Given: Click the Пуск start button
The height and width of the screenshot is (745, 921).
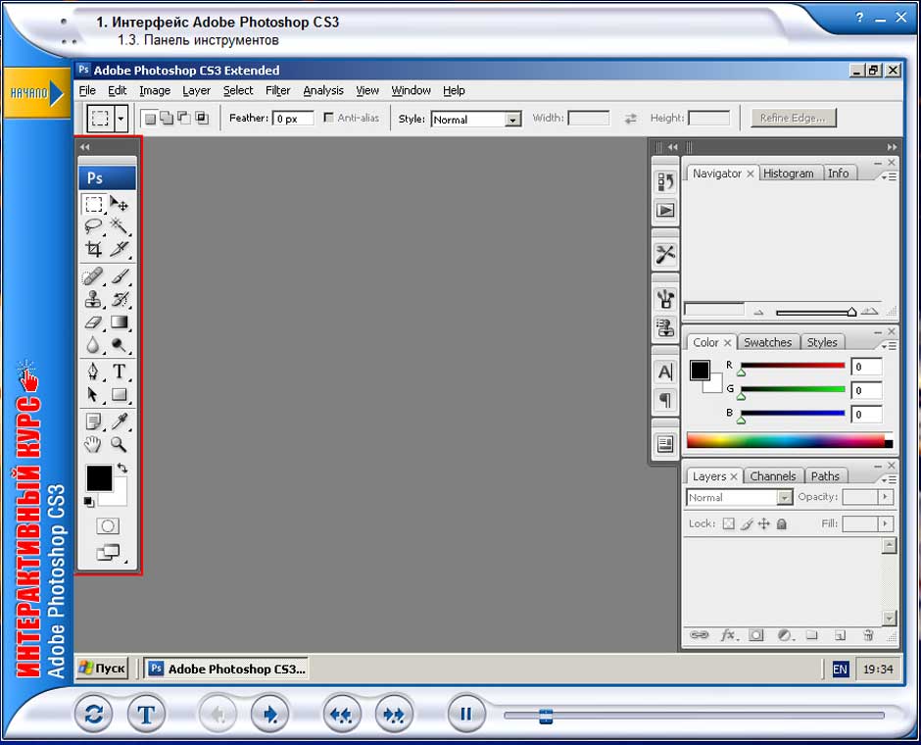Looking at the screenshot, I should coord(102,669).
